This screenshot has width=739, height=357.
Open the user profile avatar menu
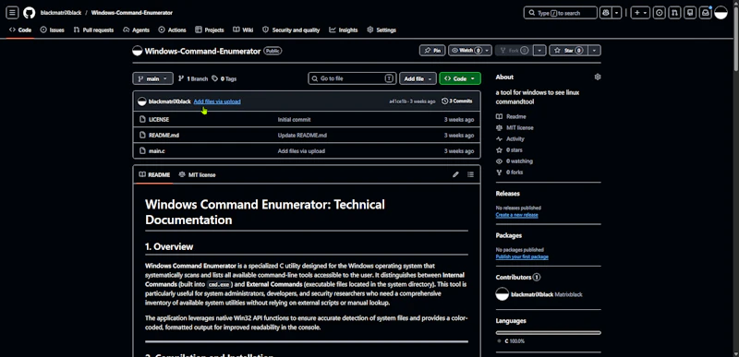point(721,13)
